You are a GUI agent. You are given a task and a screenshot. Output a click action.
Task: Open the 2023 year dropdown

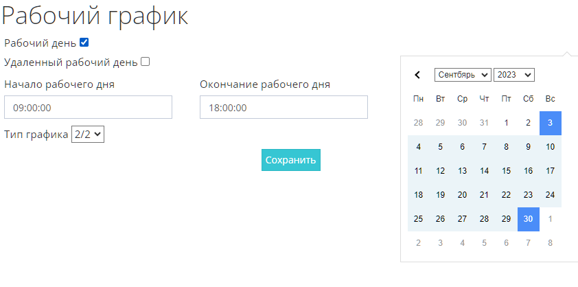point(513,74)
